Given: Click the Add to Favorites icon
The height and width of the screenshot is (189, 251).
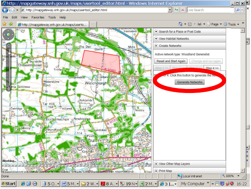Looking at the screenshot, I should point(11,24).
